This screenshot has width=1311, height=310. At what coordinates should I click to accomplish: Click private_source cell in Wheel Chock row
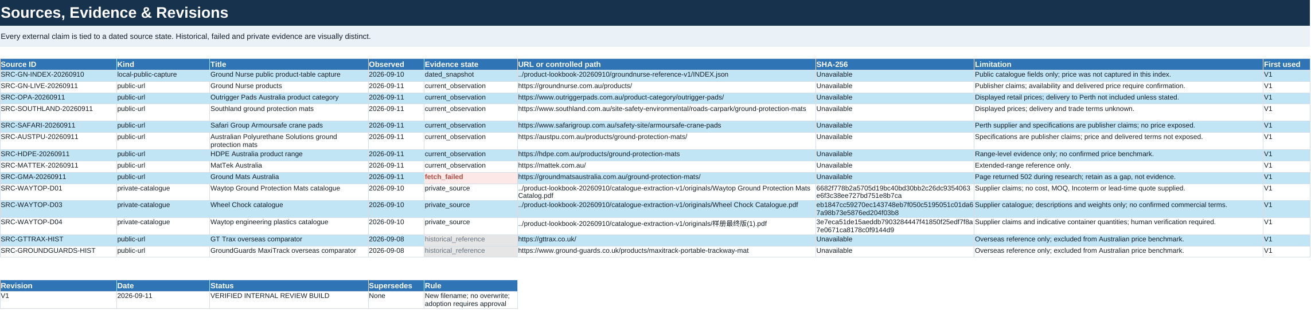click(x=470, y=209)
